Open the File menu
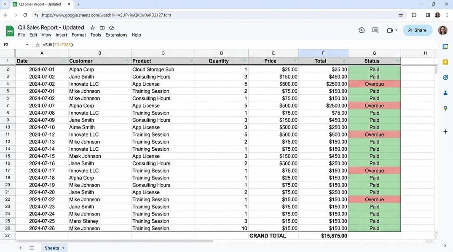The height and width of the screenshot is (252, 453). (x=21, y=35)
